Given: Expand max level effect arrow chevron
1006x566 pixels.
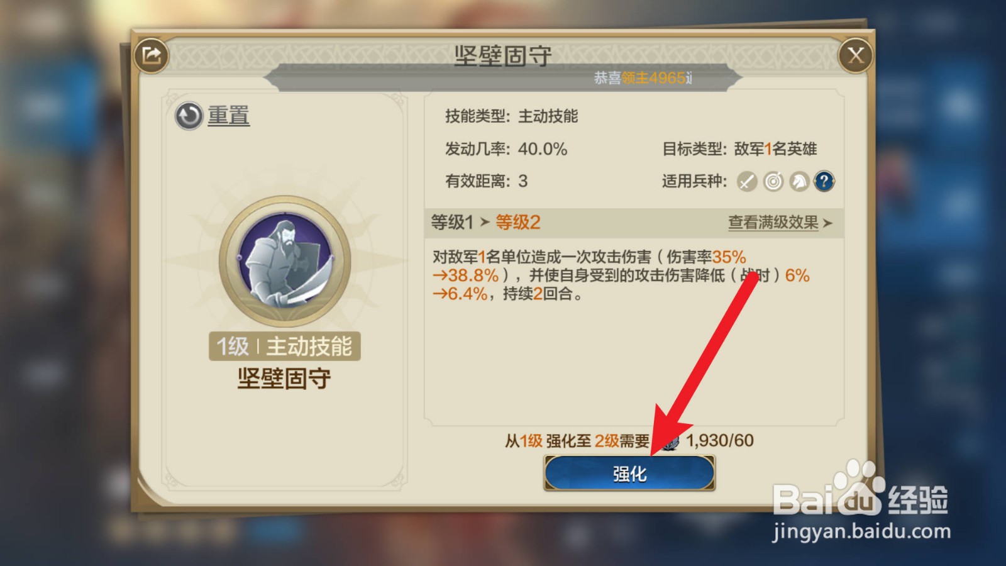Looking at the screenshot, I should (x=827, y=223).
